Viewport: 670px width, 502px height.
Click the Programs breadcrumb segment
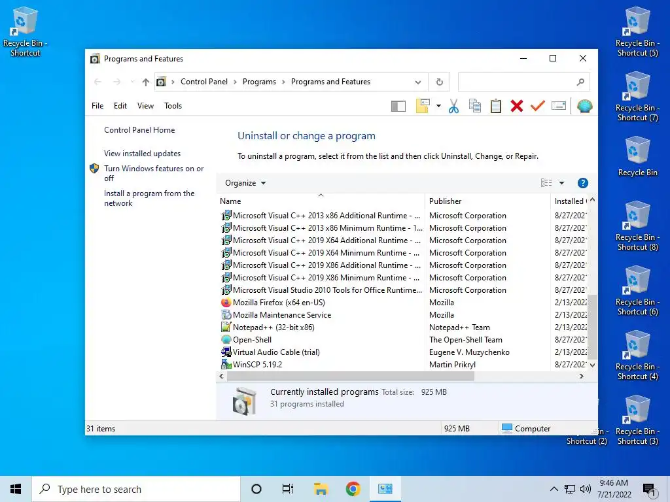pos(259,82)
